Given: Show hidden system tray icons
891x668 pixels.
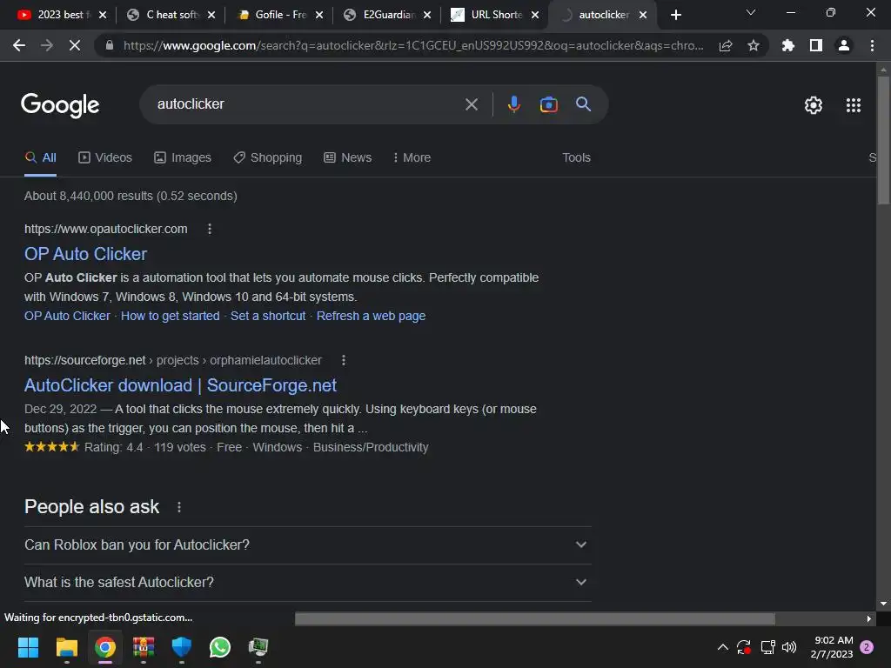Looking at the screenshot, I should tap(723, 647).
